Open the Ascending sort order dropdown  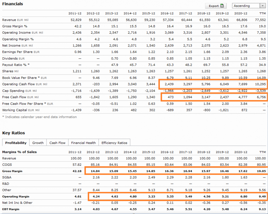(262, 6)
